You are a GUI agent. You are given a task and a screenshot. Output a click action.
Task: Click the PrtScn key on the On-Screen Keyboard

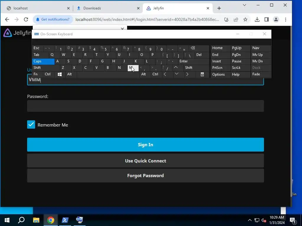[220, 68]
